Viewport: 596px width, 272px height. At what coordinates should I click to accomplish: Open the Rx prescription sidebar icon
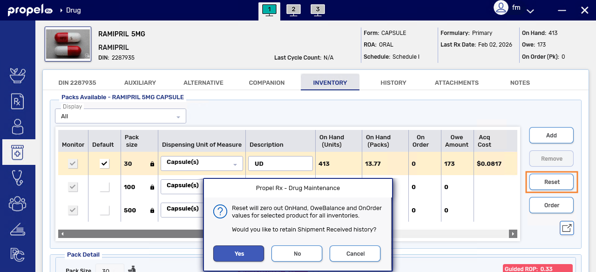[17, 101]
